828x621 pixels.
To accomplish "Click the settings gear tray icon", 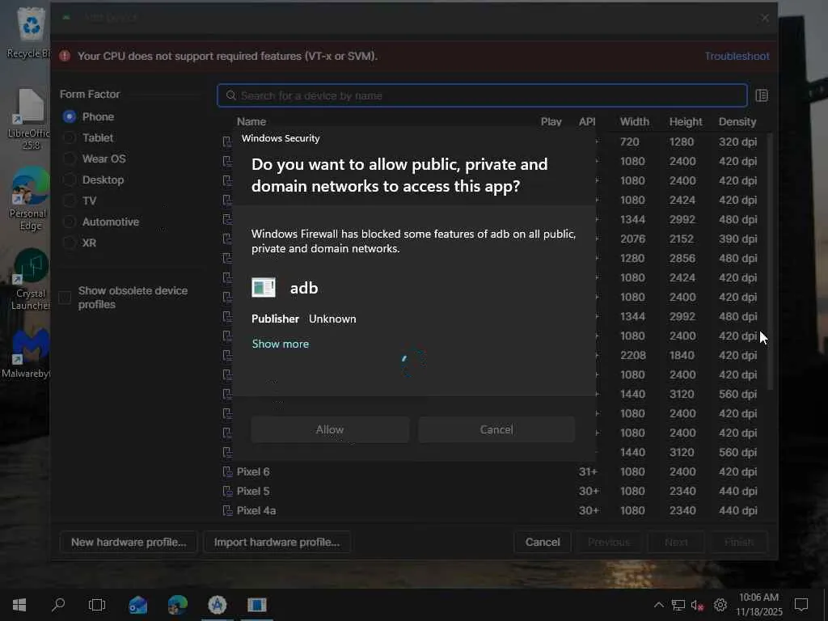I will coord(720,605).
